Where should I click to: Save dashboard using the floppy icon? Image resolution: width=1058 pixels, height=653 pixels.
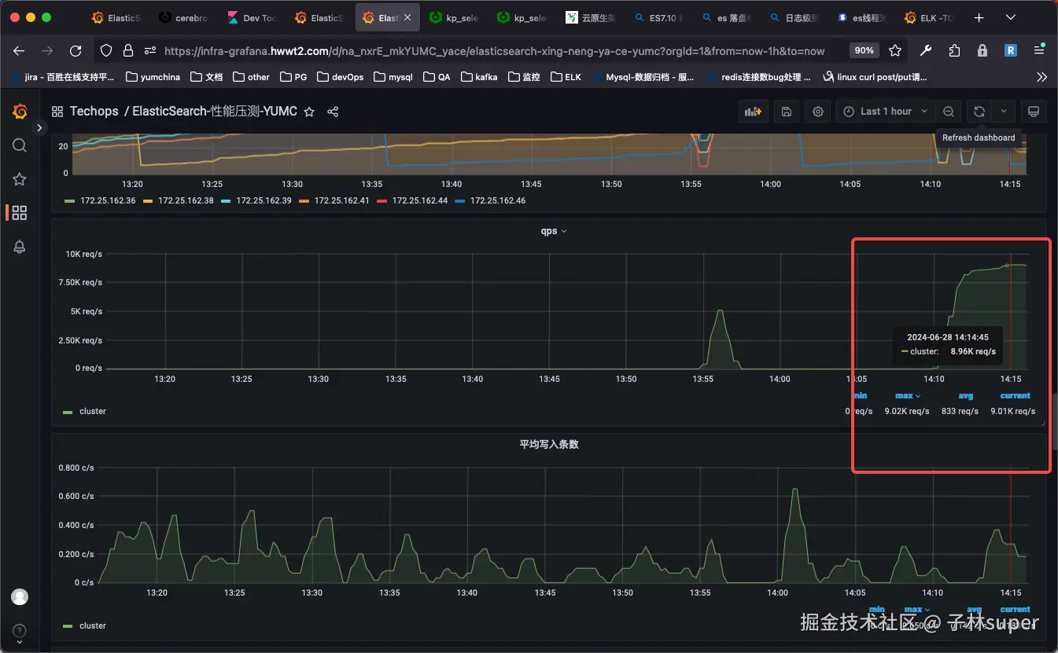pyautogui.click(x=787, y=112)
